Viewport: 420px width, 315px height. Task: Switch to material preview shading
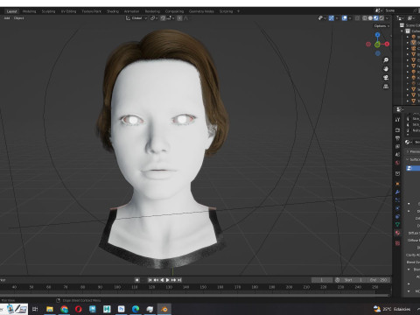[376, 18]
